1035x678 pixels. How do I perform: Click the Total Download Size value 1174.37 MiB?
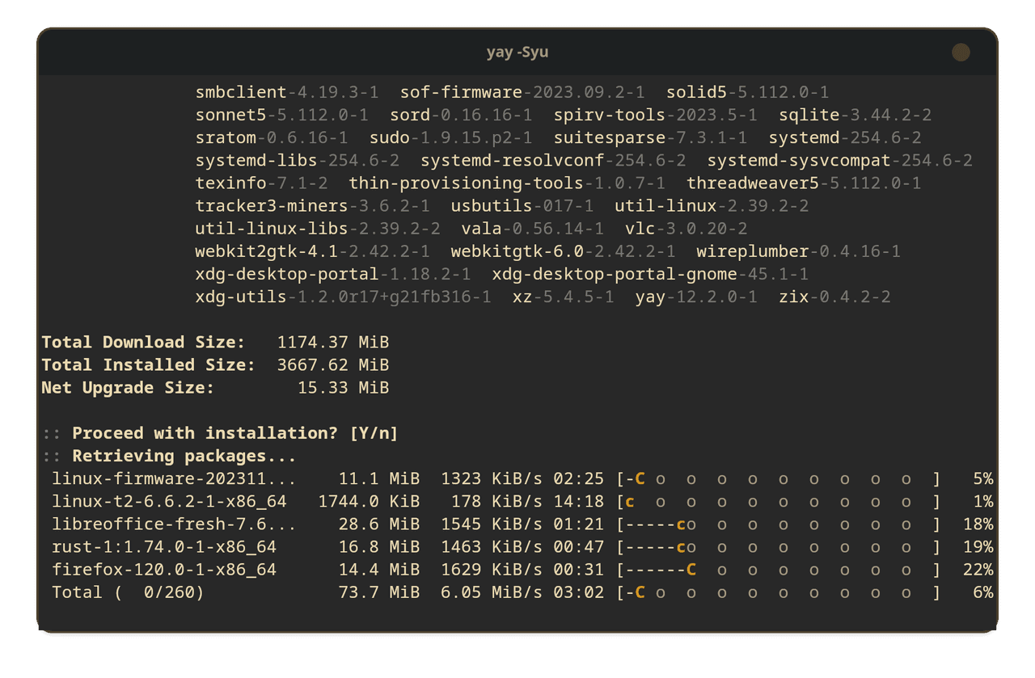pos(332,343)
